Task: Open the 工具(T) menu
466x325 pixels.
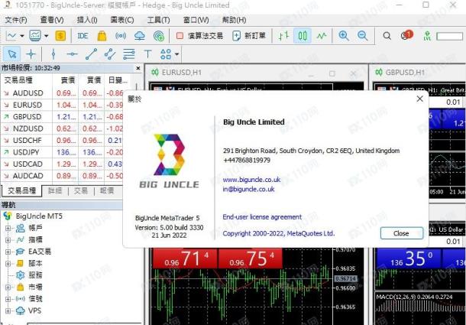Action: pyautogui.click(x=158, y=20)
